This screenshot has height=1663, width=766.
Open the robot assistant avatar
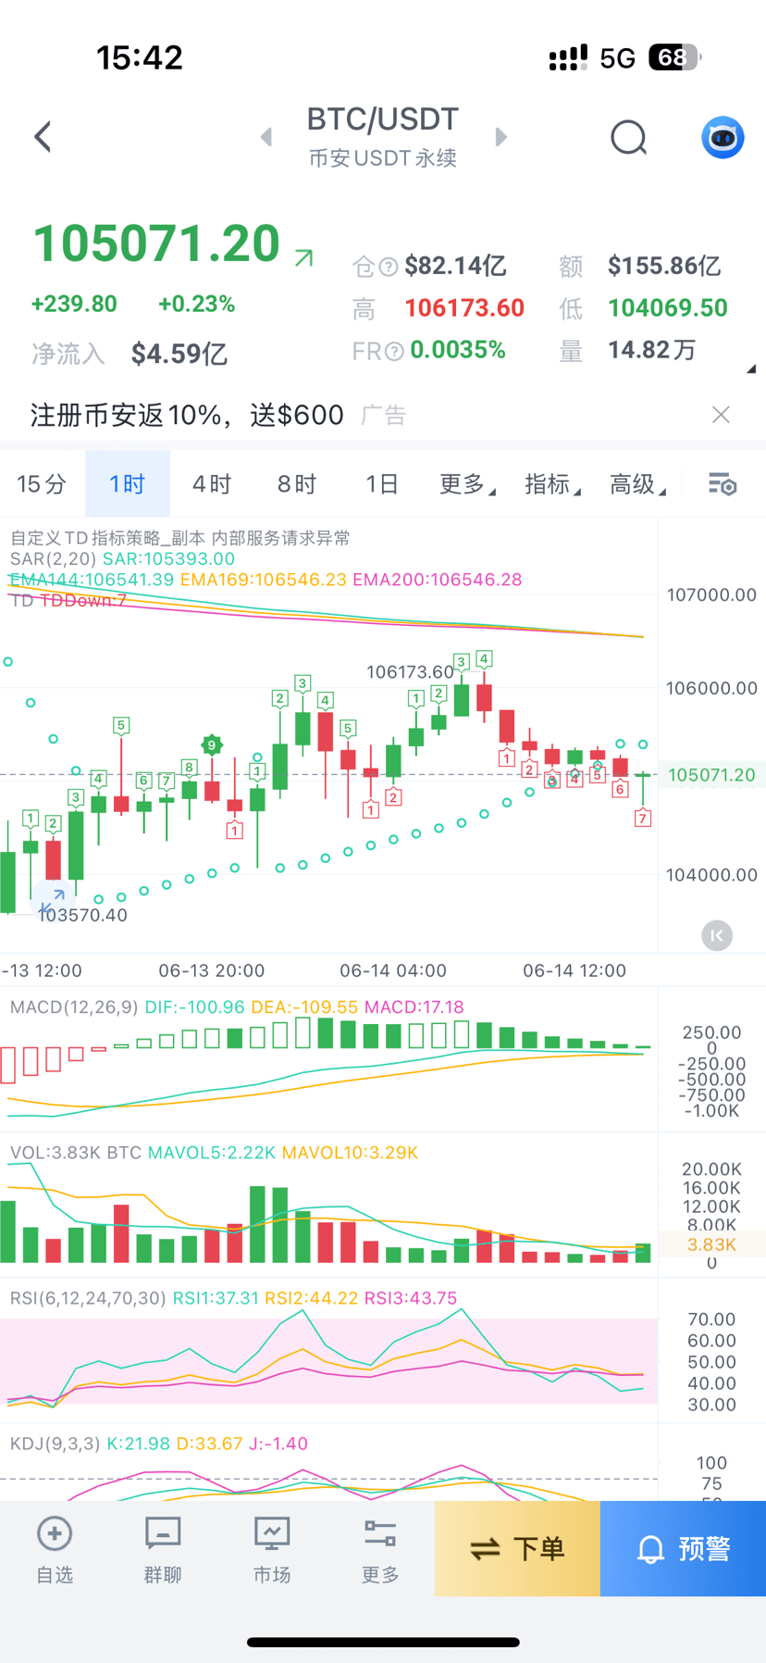(x=723, y=138)
